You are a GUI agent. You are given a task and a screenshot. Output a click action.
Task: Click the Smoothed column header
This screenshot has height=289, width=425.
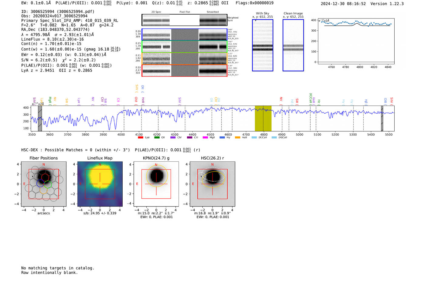coord(213,12)
